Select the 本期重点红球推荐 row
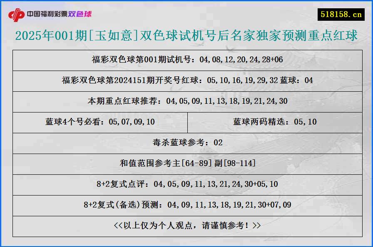This screenshot has height=247, width=373. 186,101
